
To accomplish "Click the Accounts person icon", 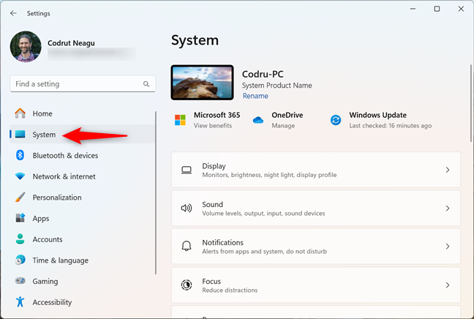I will coord(20,239).
